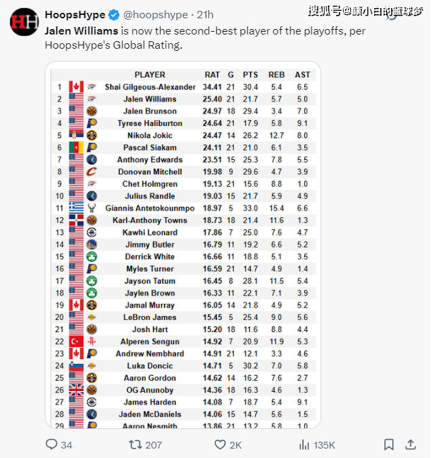View tweet analytics bar chart icon

[x=305, y=444]
